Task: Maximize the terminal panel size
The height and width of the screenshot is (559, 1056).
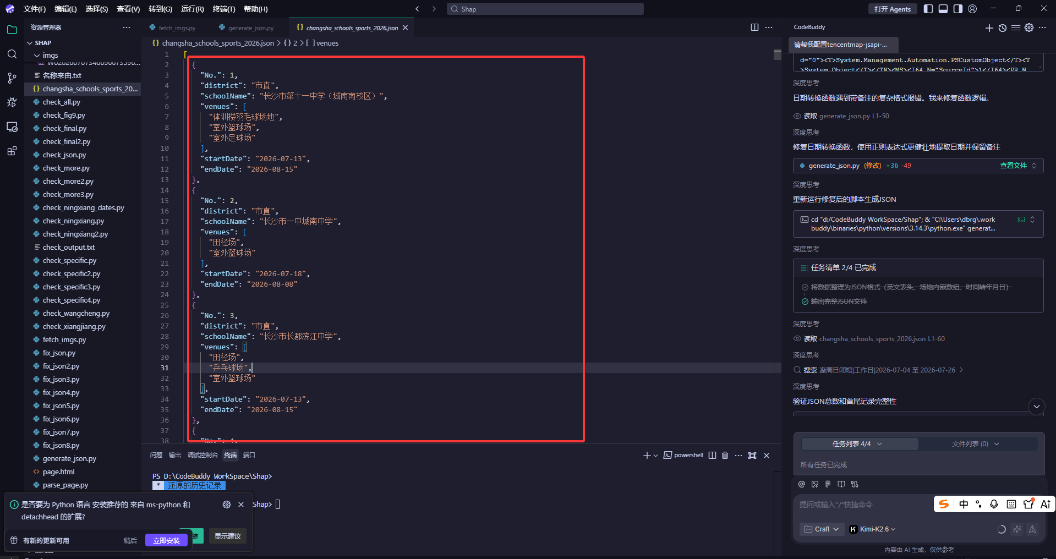Action: (752, 455)
